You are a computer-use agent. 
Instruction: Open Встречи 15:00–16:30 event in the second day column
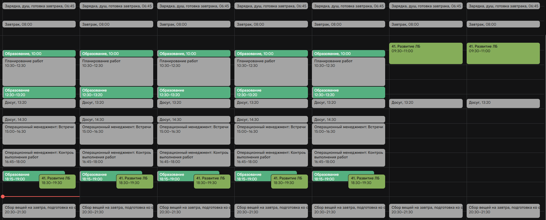point(116,134)
